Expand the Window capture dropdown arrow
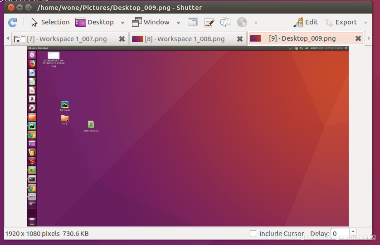380x245 pixels. (178, 23)
